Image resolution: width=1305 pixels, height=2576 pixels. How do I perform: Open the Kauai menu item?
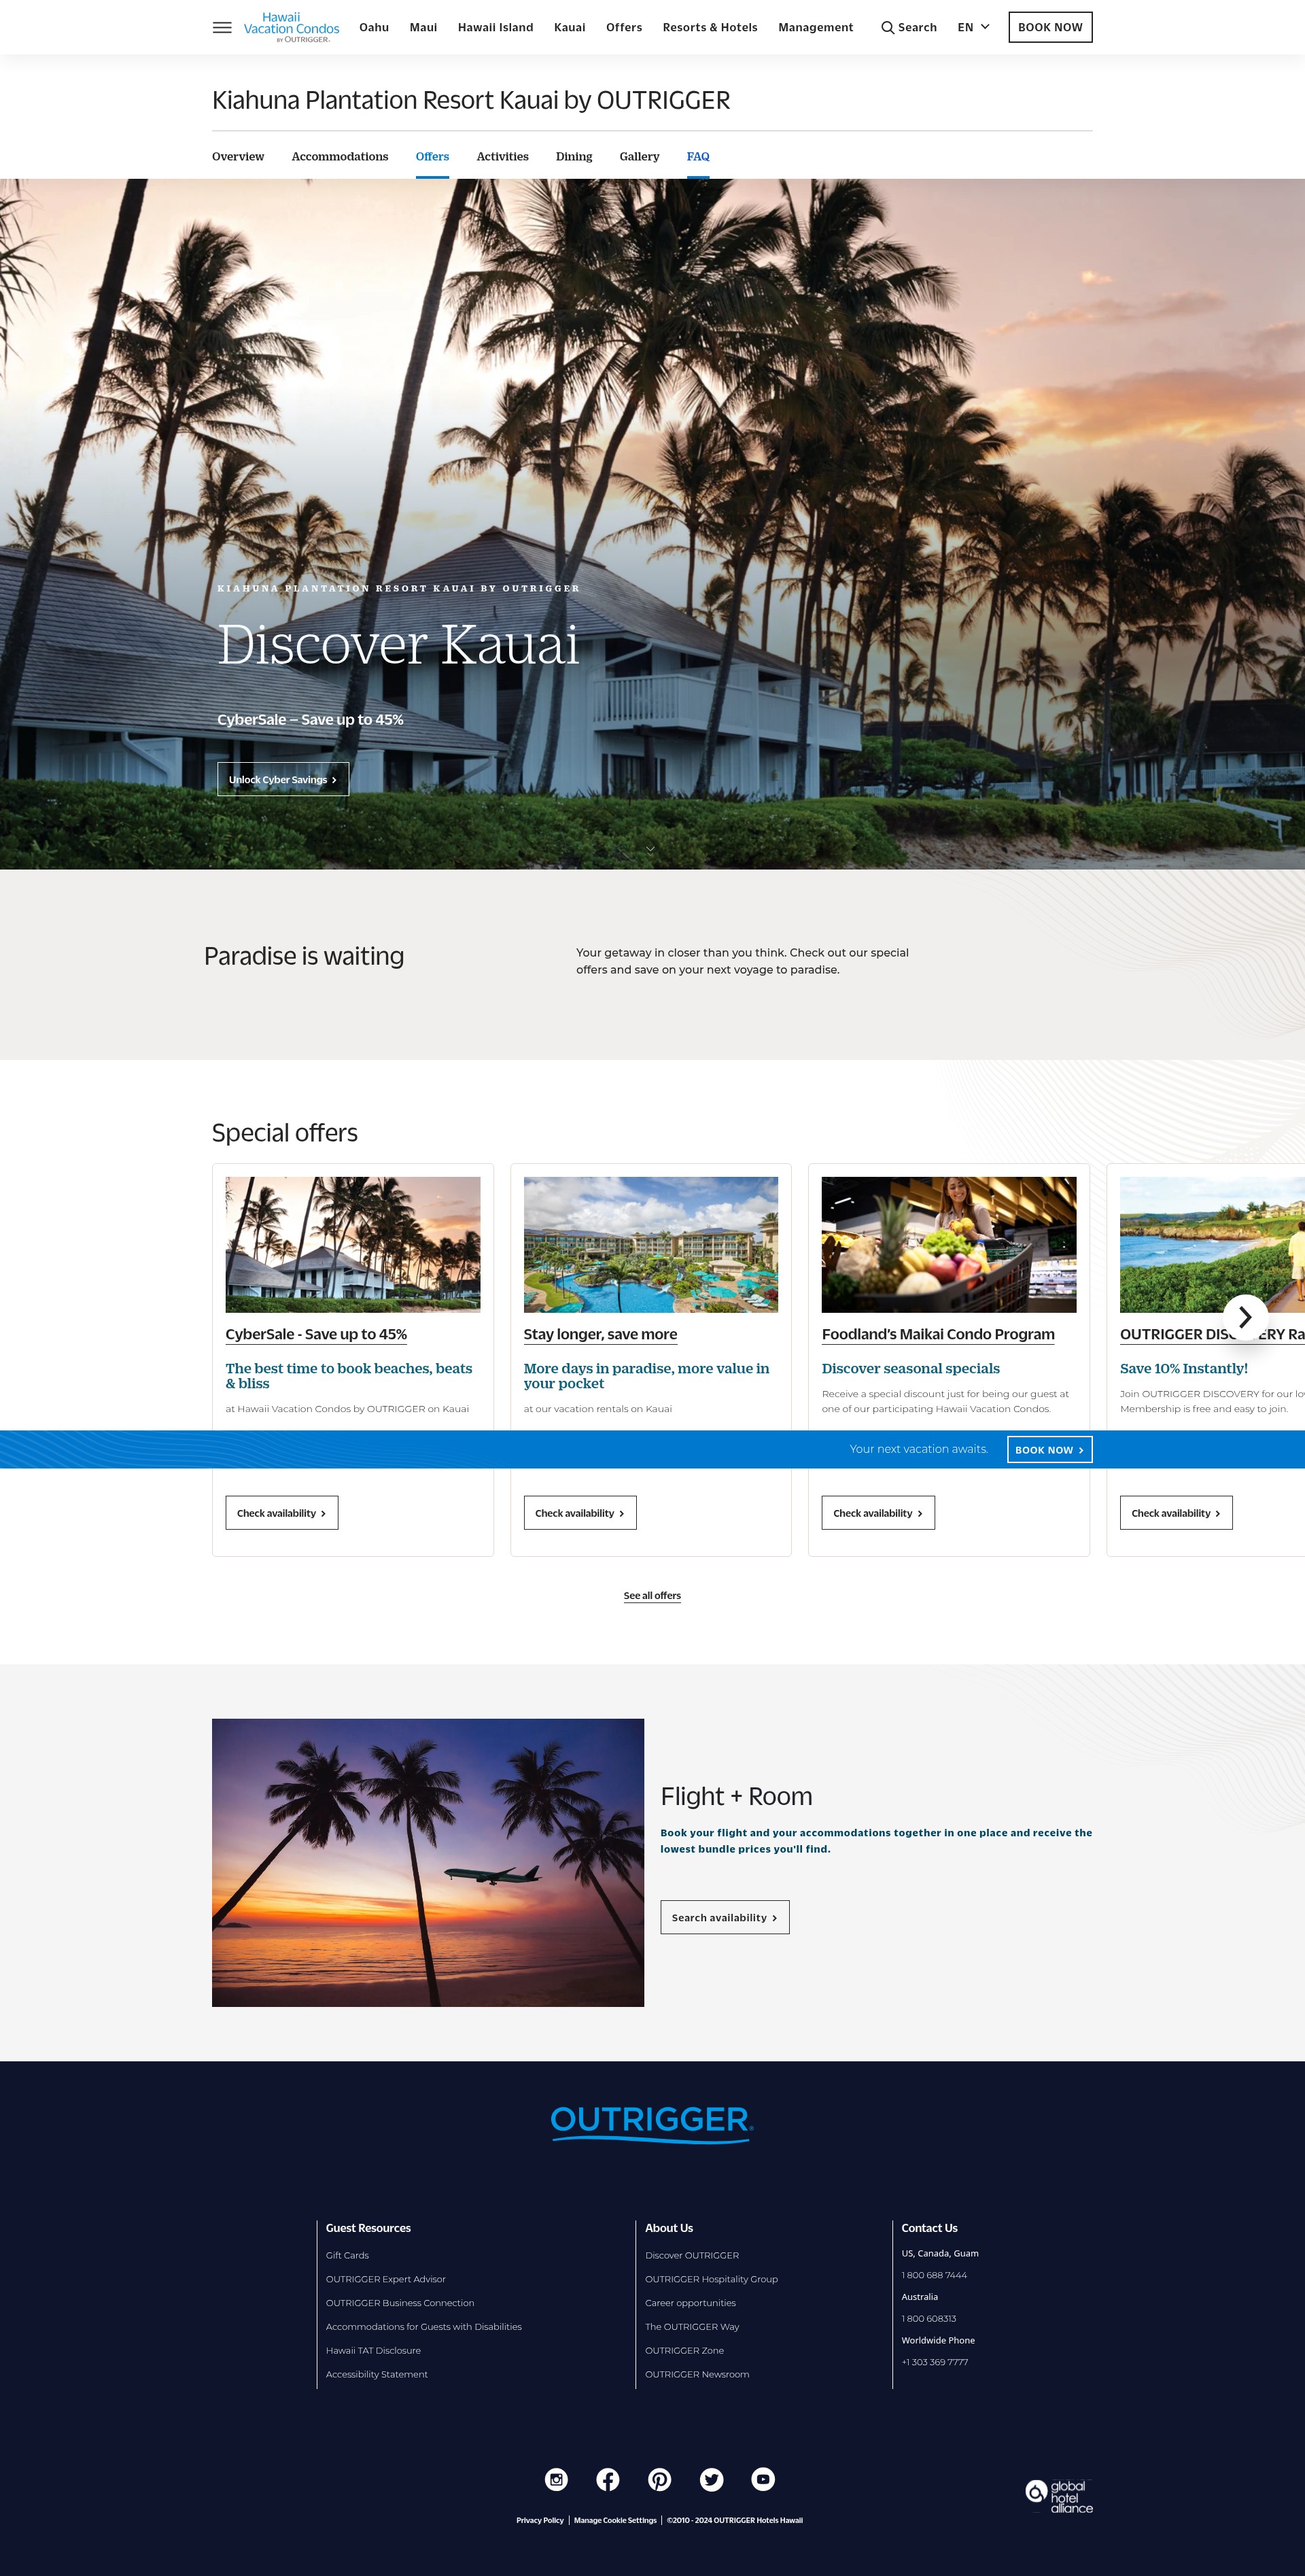pos(569,27)
